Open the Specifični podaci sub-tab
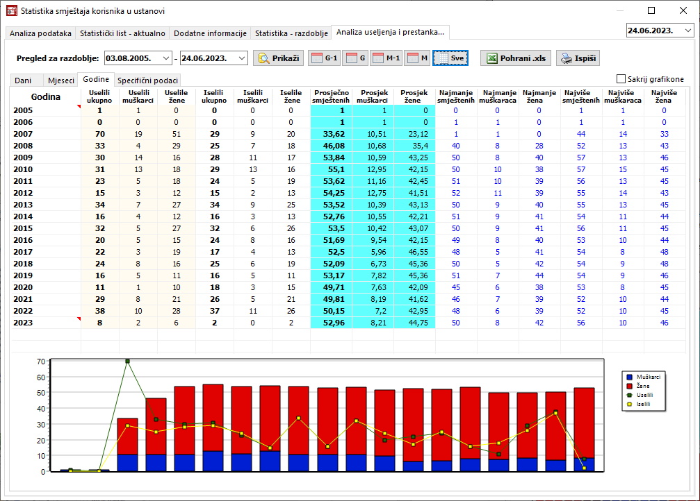 [148, 80]
